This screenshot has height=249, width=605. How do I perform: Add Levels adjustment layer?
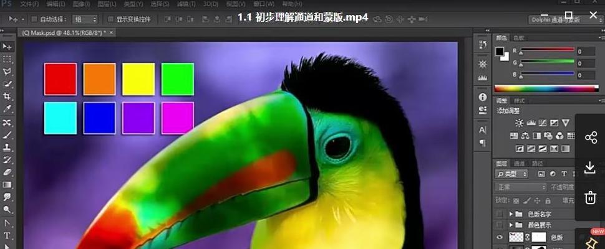coord(531,123)
